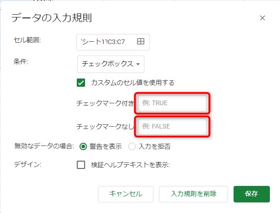Click the デザイン: label
This screenshot has width=280, height=213.
[28, 164]
